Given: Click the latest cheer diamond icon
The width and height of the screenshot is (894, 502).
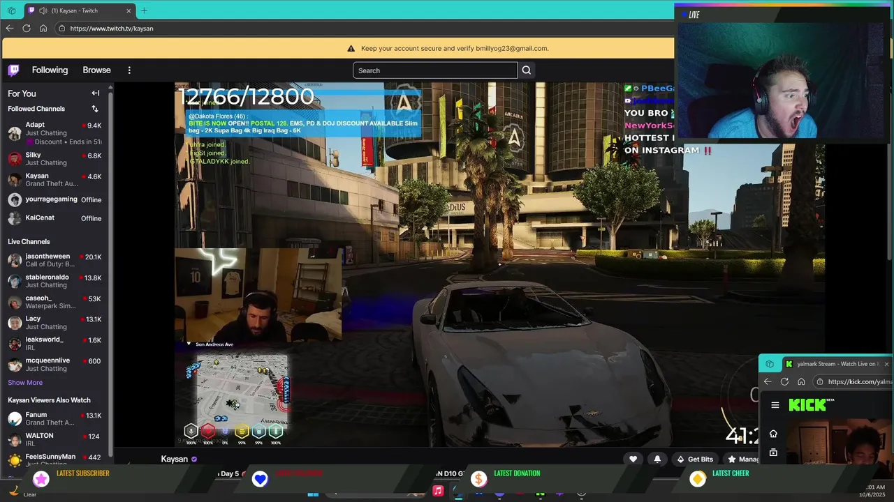Looking at the screenshot, I should [697, 478].
